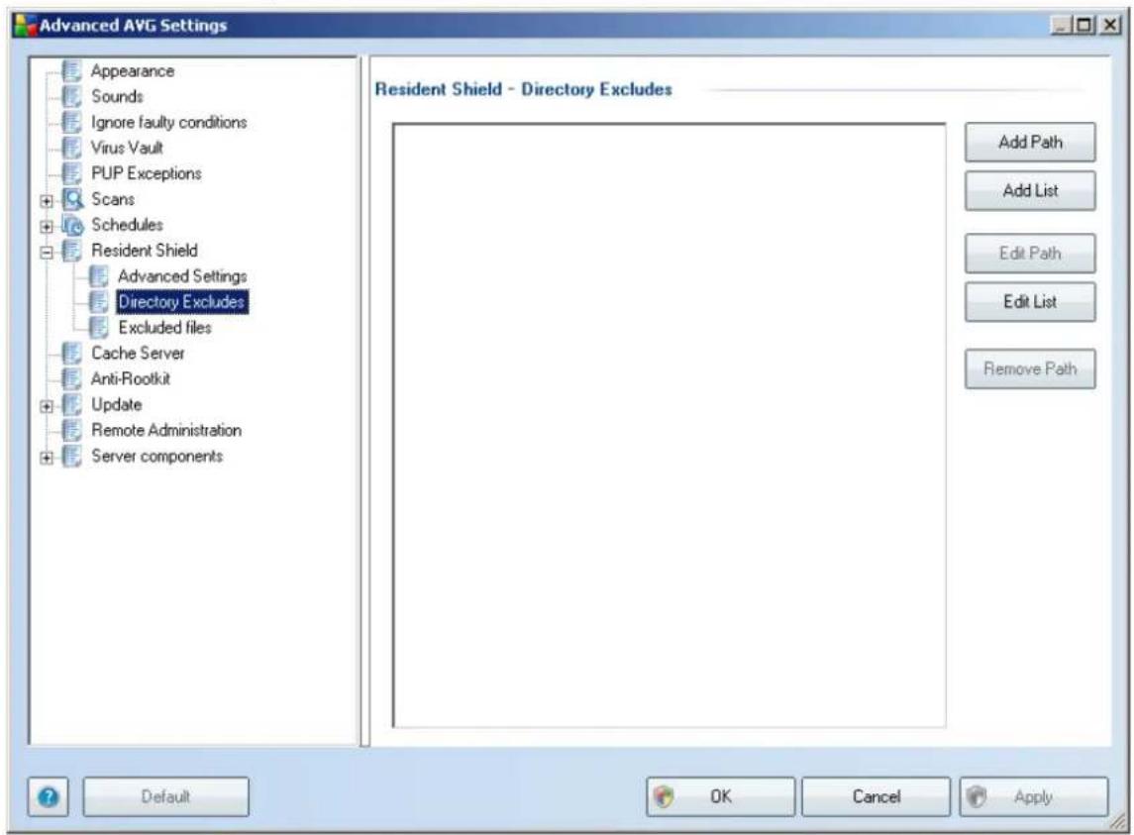Restore settings with Default button
This screenshot has width=1134, height=835.
(x=165, y=797)
